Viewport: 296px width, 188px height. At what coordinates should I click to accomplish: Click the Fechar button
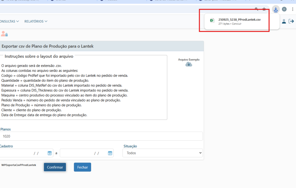click(x=82, y=167)
